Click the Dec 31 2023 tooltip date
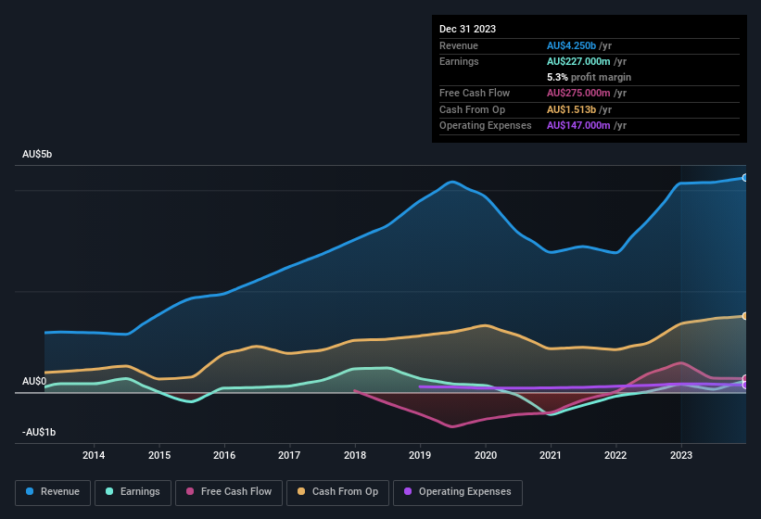 (467, 29)
